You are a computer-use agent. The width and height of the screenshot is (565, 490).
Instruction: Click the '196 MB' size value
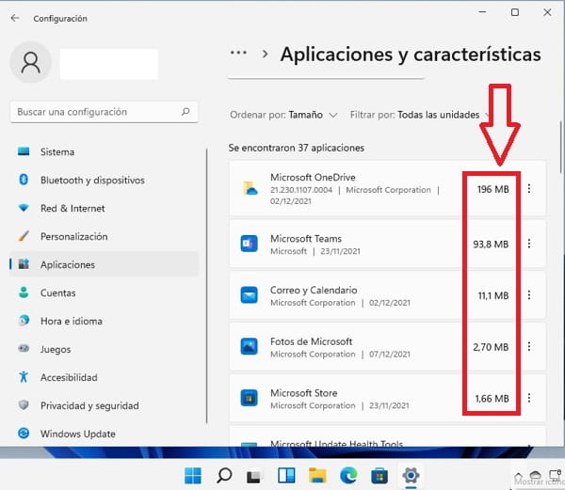[x=492, y=189]
